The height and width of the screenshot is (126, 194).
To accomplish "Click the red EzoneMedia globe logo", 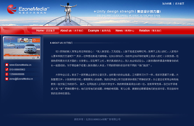I will pos(12,9).
